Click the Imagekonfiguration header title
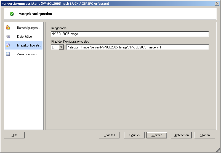221x153 pixels. (35, 14)
